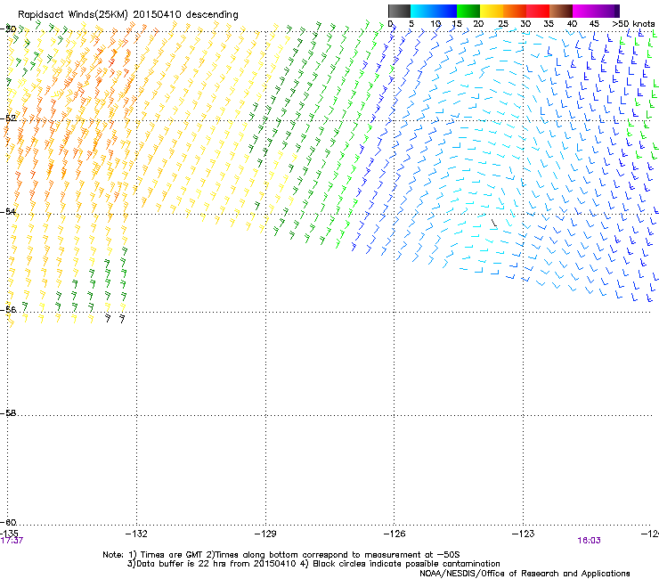Click the gray 0-5 knots color swatch
Viewport: 659px width, 579px height.
point(399,11)
